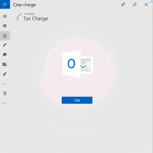The image size is (153, 153).
Task: Click the list panel icon in sidebar
Action: pyautogui.click(x=5, y=16)
